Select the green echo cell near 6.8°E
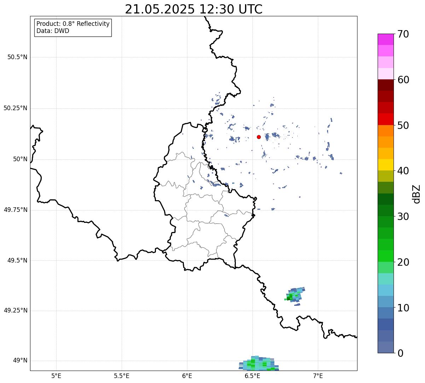Image resolution: width=425 pixels, height=383 pixels. click(x=295, y=296)
